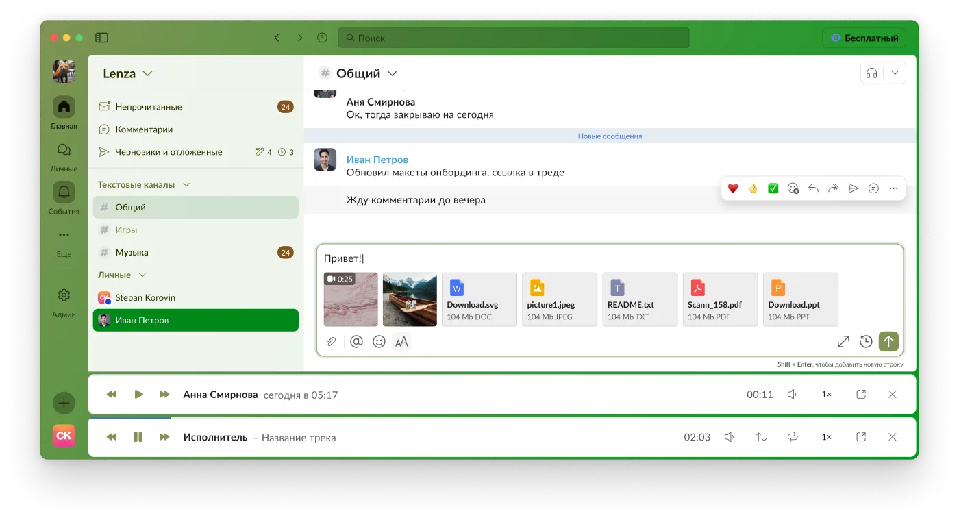
Task: Open the video attachment thumbnail 0:25
Action: [x=351, y=299]
